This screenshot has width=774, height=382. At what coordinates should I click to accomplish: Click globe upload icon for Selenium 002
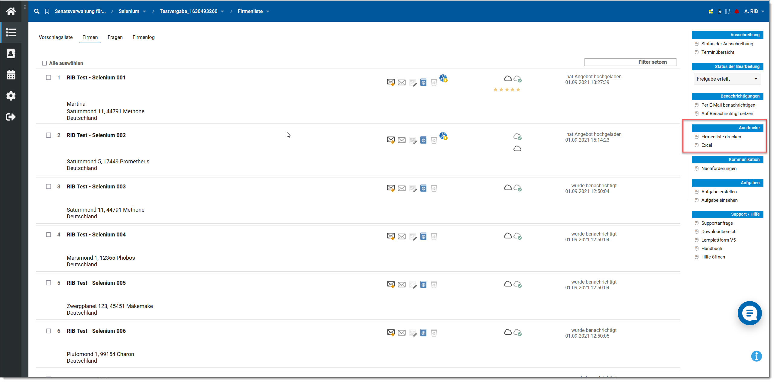443,136
